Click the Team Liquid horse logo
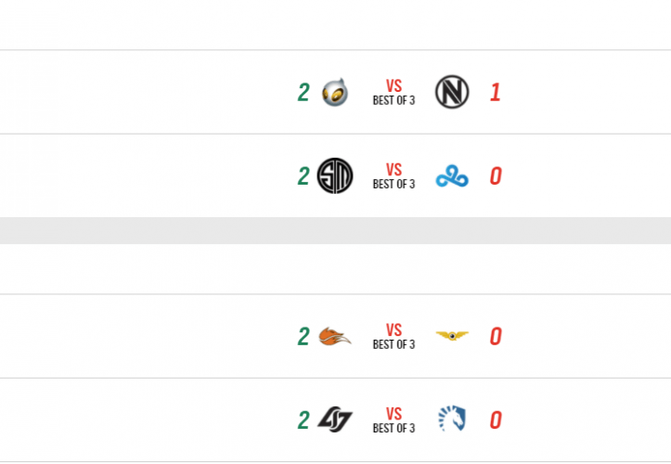671x464 pixels. point(452,419)
